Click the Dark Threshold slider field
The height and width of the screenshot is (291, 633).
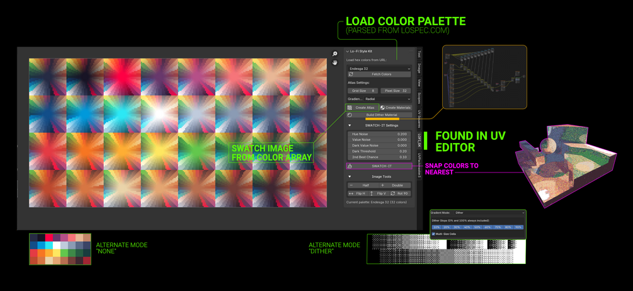click(379, 151)
